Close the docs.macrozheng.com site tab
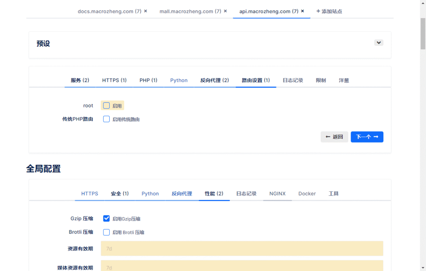426x271 pixels. (x=146, y=11)
